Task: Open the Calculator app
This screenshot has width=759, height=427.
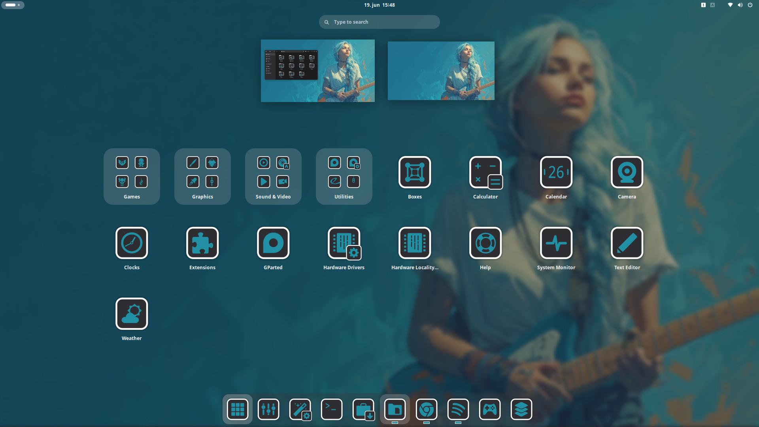Action: tap(485, 172)
